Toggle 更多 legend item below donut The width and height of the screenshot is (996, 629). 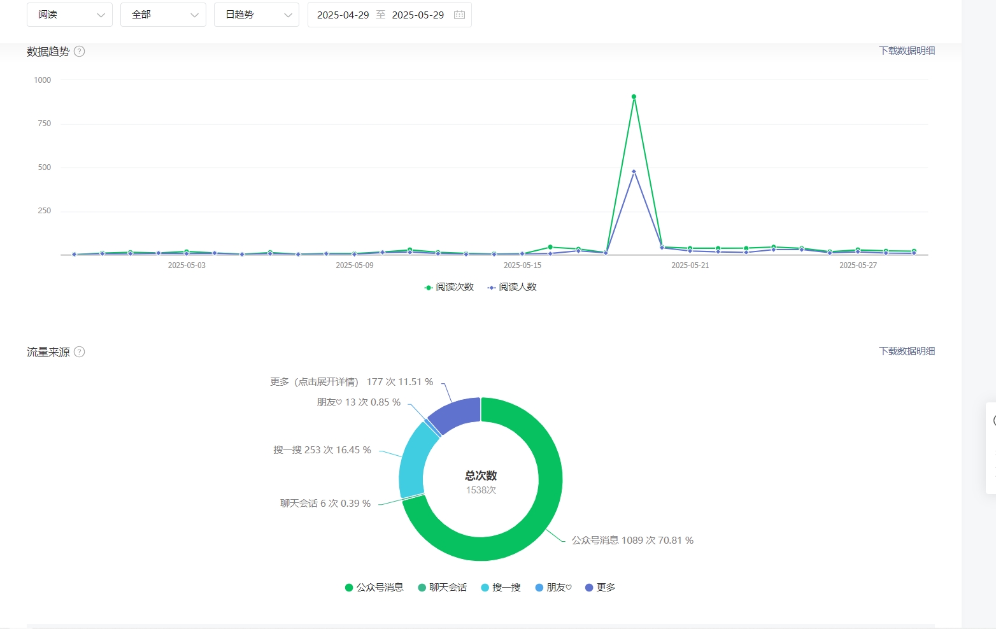click(600, 588)
